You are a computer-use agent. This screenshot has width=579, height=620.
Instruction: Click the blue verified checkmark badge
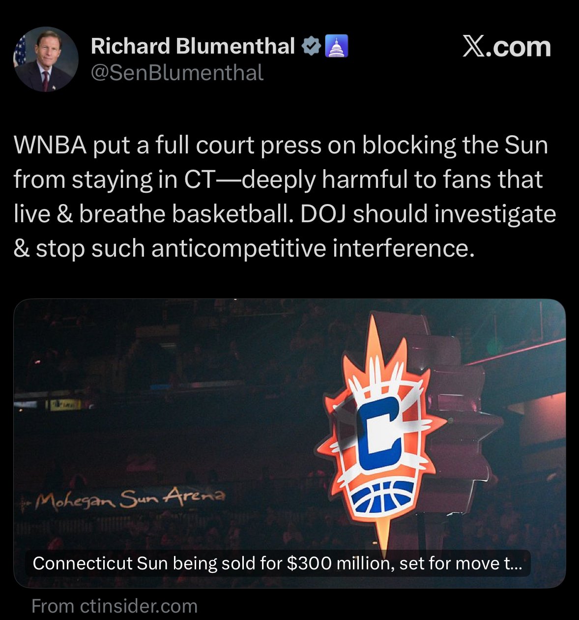pyautogui.click(x=311, y=46)
